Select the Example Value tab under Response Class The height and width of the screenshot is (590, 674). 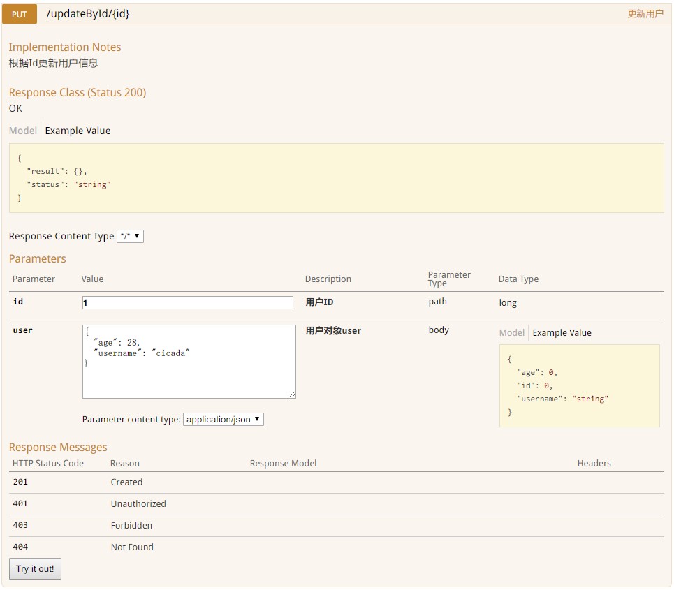77,131
